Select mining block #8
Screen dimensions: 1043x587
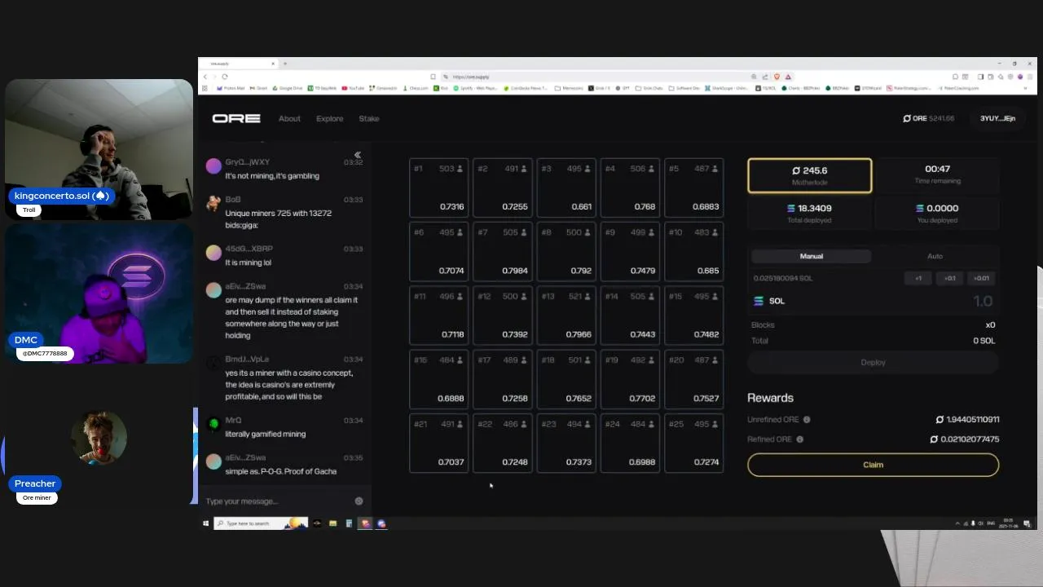tap(566, 251)
